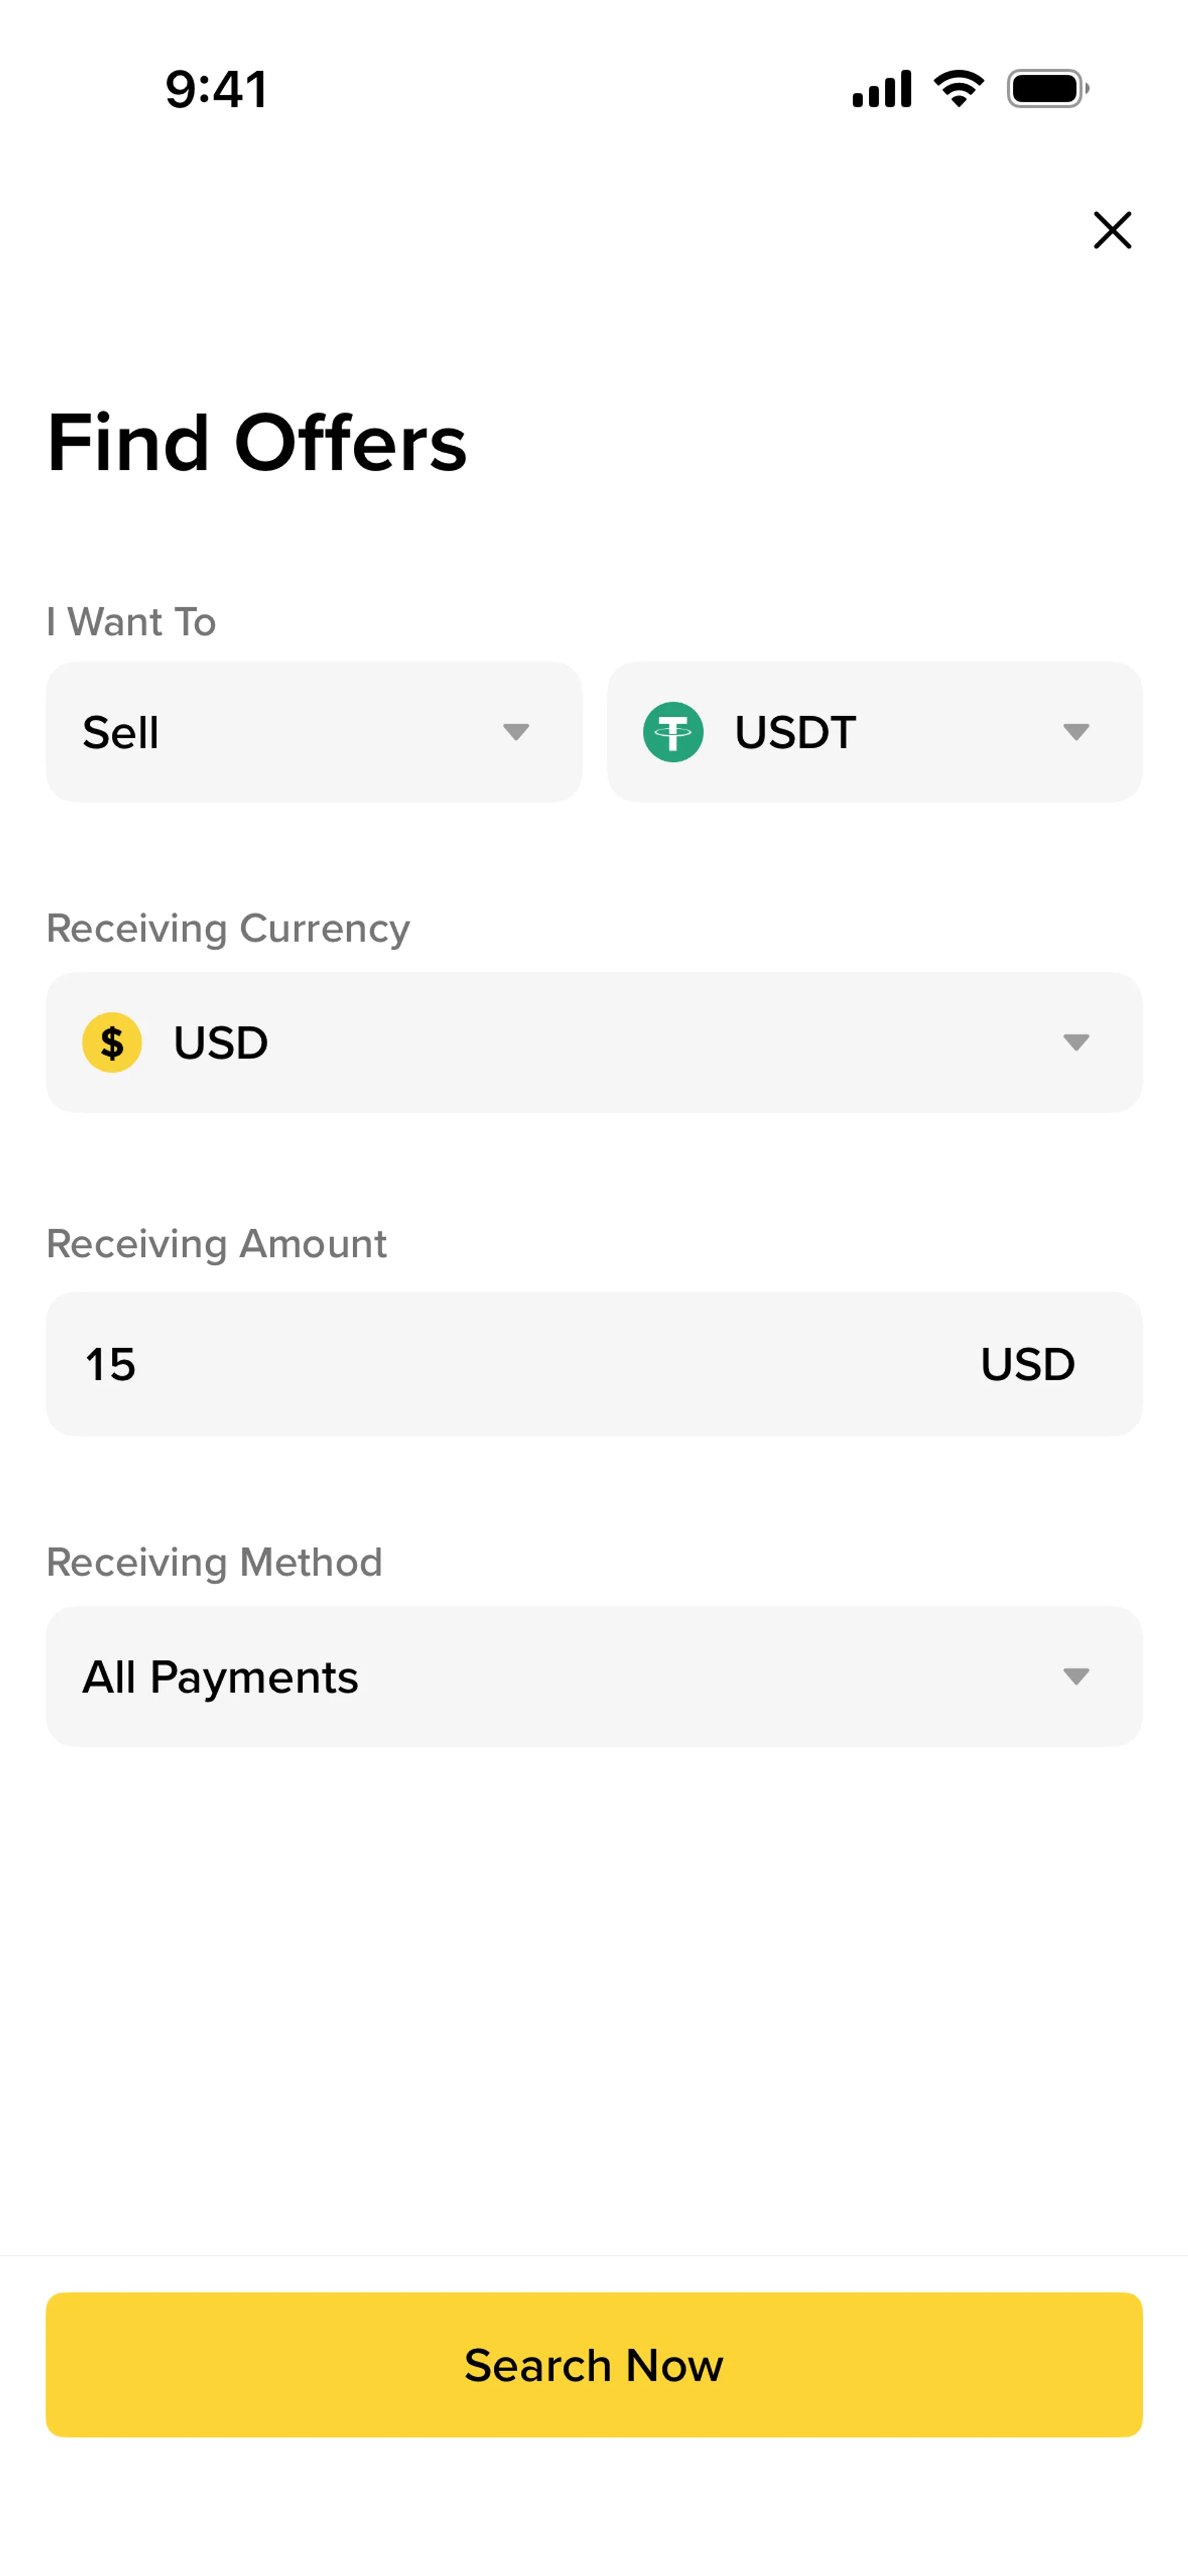Tap the yellow dollar coin icon
The image size is (1188, 2576).
click(x=112, y=1042)
